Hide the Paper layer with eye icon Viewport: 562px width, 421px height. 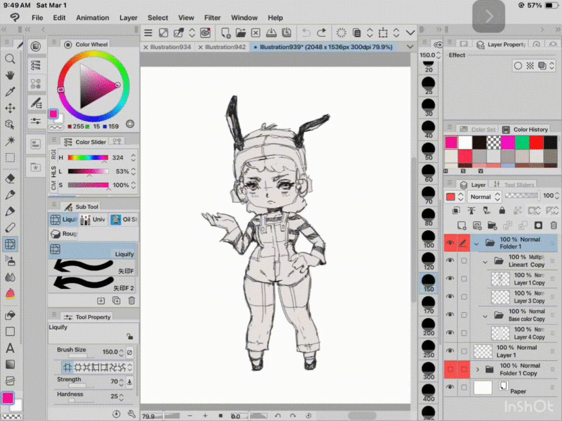click(x=450, y=388)
